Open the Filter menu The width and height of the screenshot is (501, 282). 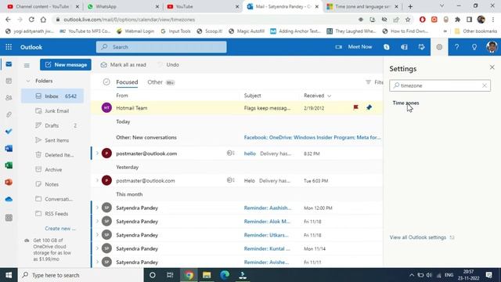[374, 82]
